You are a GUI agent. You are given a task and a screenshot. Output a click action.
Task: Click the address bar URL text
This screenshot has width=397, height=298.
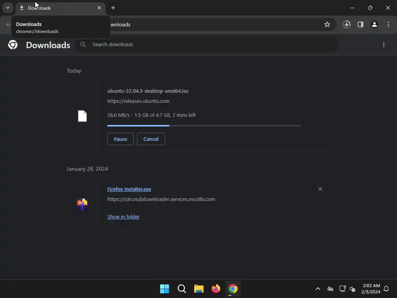[x=121, y=24]
